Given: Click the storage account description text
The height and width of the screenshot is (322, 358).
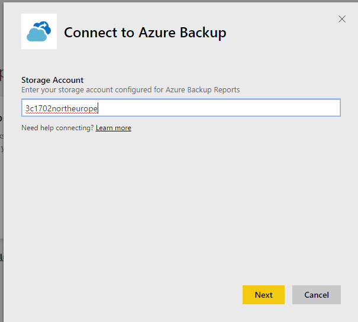Looking at the screenshot, I should pyautogui.click(x=130, y=89).
